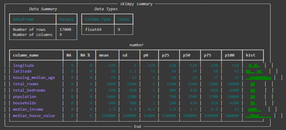This screenshot has width=286, height=130.
Task: Click the row count value 17000
Action: point(65,29)
